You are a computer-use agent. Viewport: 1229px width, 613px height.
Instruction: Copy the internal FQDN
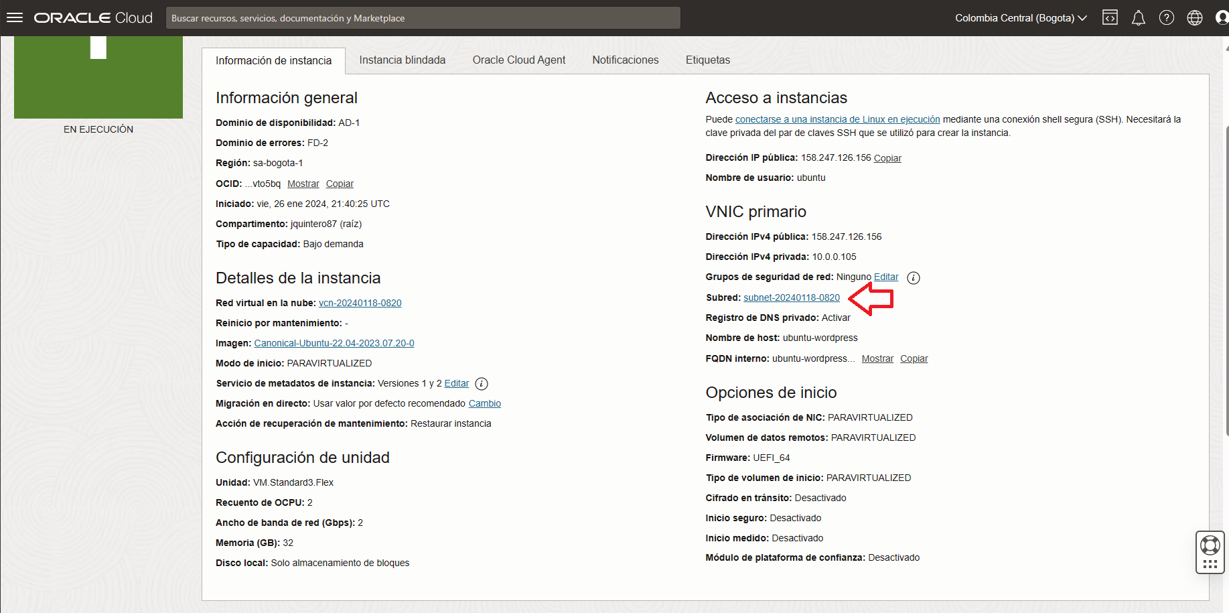914,358
